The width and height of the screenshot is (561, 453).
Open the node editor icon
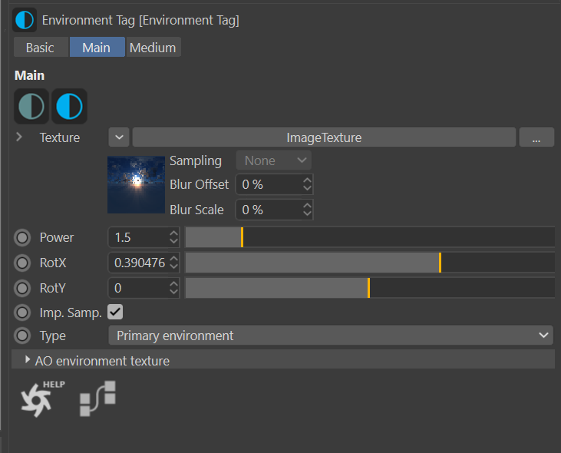[97, 398]
